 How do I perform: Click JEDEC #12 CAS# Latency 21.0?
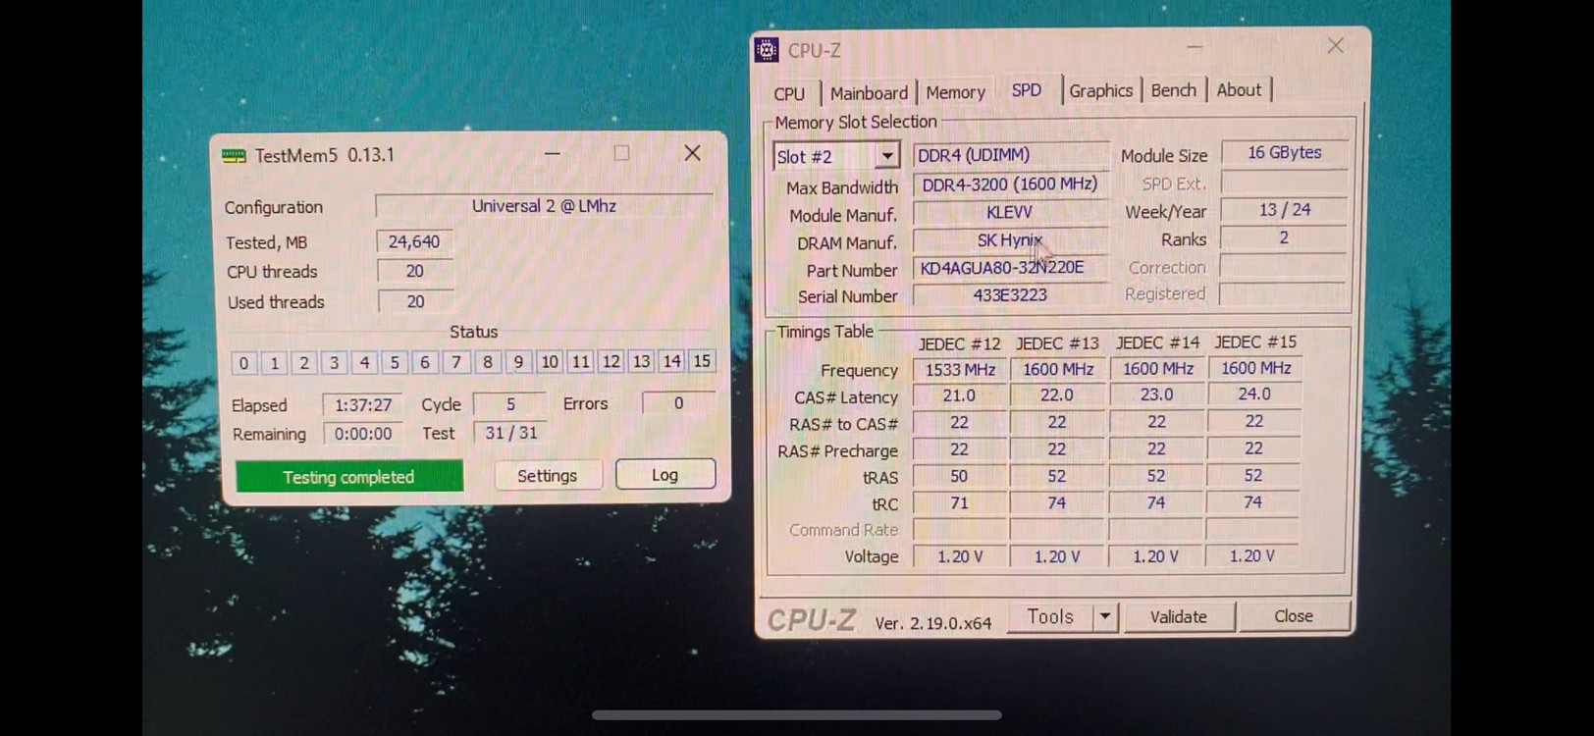(959, 394)
